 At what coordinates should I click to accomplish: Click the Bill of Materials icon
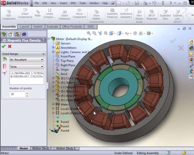[152, 15]
